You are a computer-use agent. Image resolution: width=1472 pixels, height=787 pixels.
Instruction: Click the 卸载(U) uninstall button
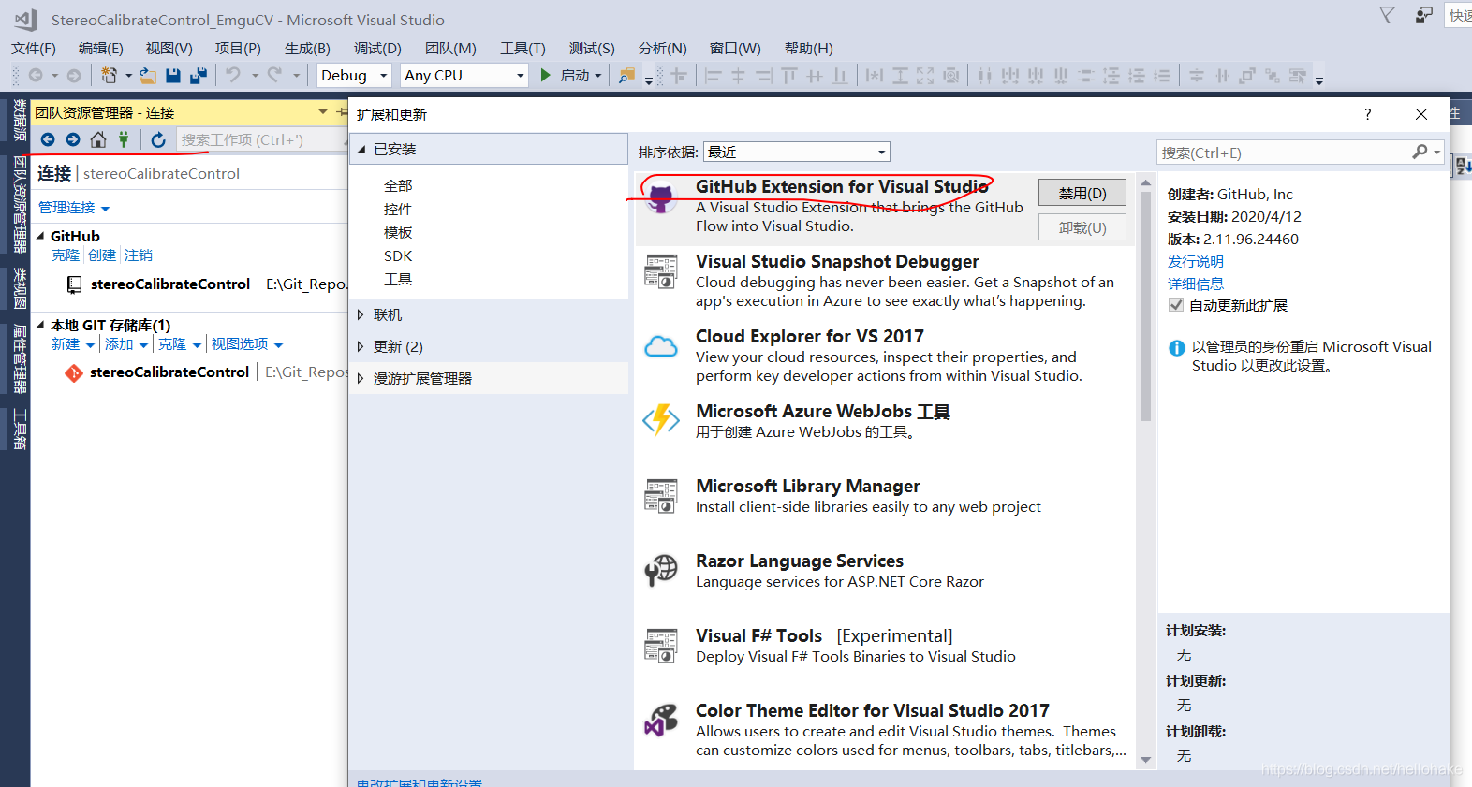(1082, 227)
